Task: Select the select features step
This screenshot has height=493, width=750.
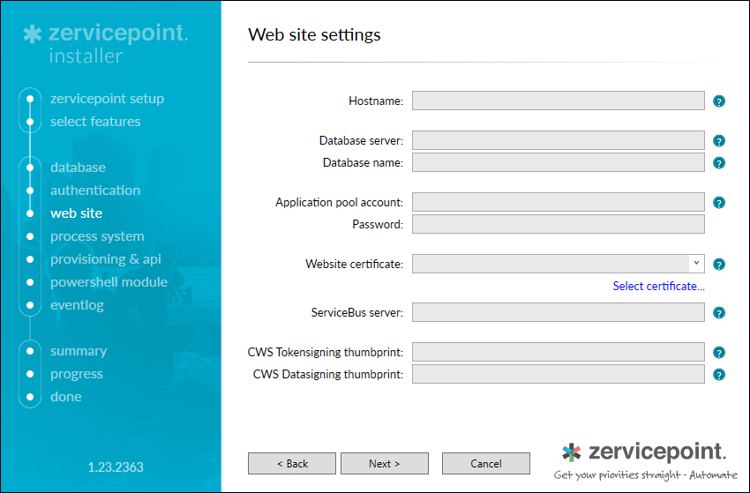Action: 94,122
